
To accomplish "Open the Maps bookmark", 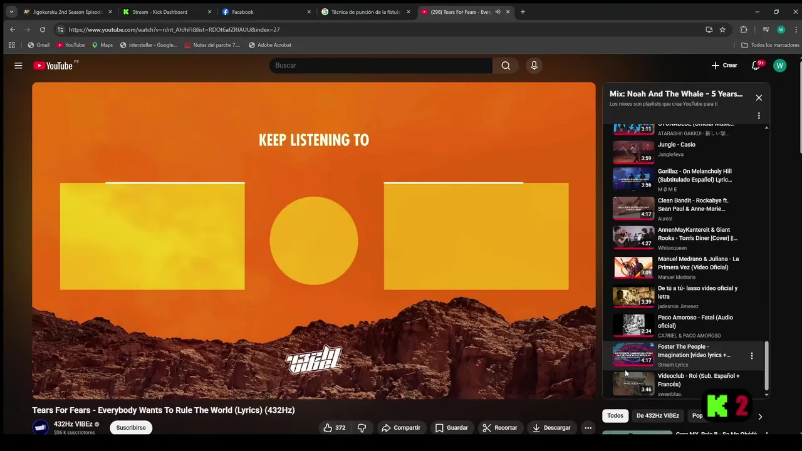I will [x=102, y=45].
